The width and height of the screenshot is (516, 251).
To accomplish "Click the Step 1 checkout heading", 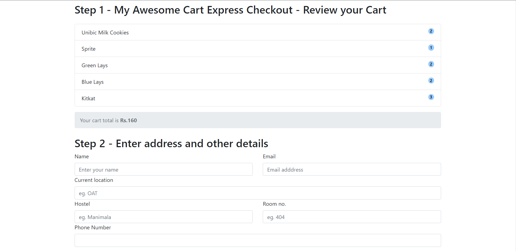I will (230, 10).
